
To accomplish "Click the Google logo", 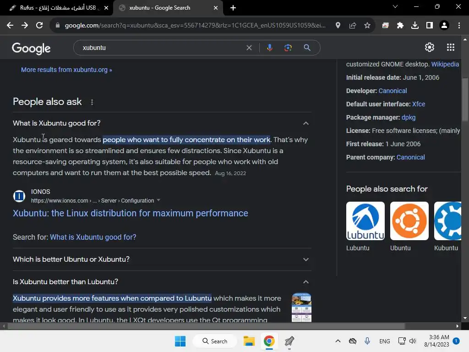I will 31,48.
